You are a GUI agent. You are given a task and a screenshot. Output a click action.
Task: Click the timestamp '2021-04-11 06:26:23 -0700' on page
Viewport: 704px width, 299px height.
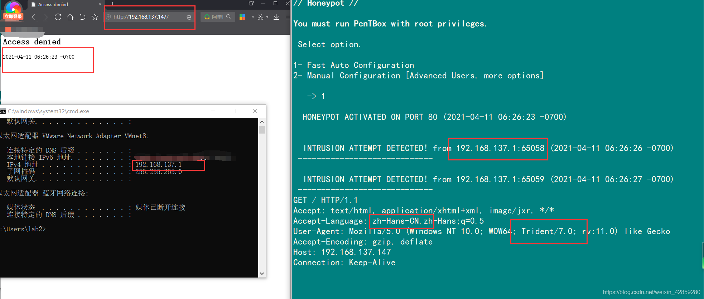tap(39, 57)
